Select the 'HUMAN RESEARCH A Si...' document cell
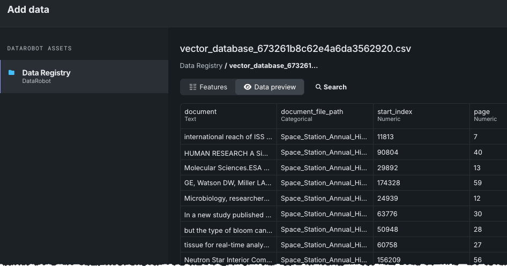The image size is (507, 266). click(228, 153)
